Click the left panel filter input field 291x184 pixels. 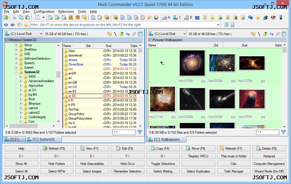pos(124,132)
